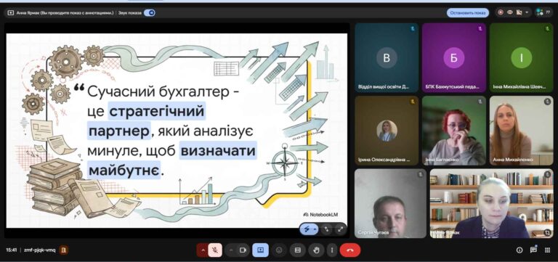
Task: Click Остановить показ to stop presenting
Action: coord(468,13)
